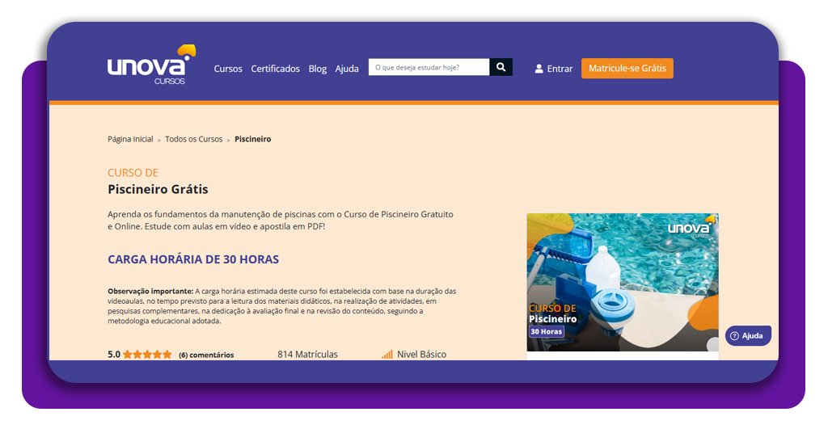Image resolution: width=828 pixels, height=433 pixels.
Task: Click the orange Nível Básico bars icon
Action: pos(387,355)
